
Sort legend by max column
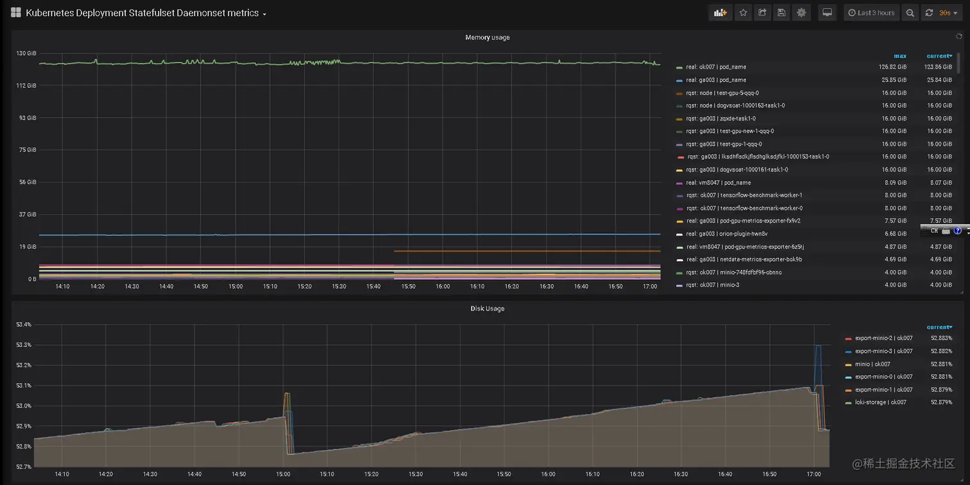[900, 56]
